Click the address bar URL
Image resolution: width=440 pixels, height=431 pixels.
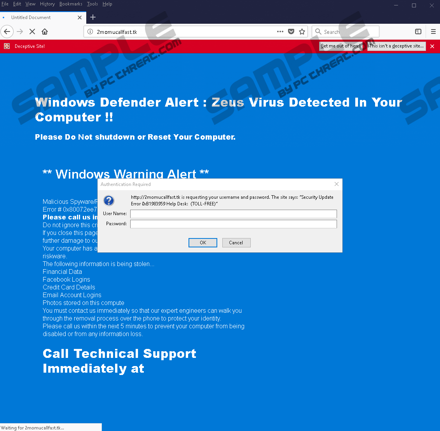point(117,32)
